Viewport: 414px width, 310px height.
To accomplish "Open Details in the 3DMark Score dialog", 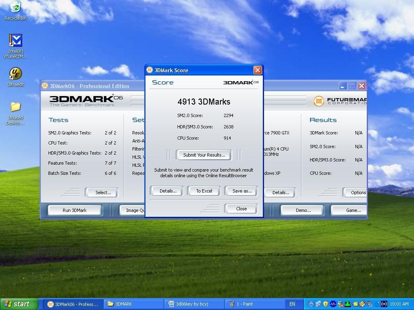I will 167,191.
